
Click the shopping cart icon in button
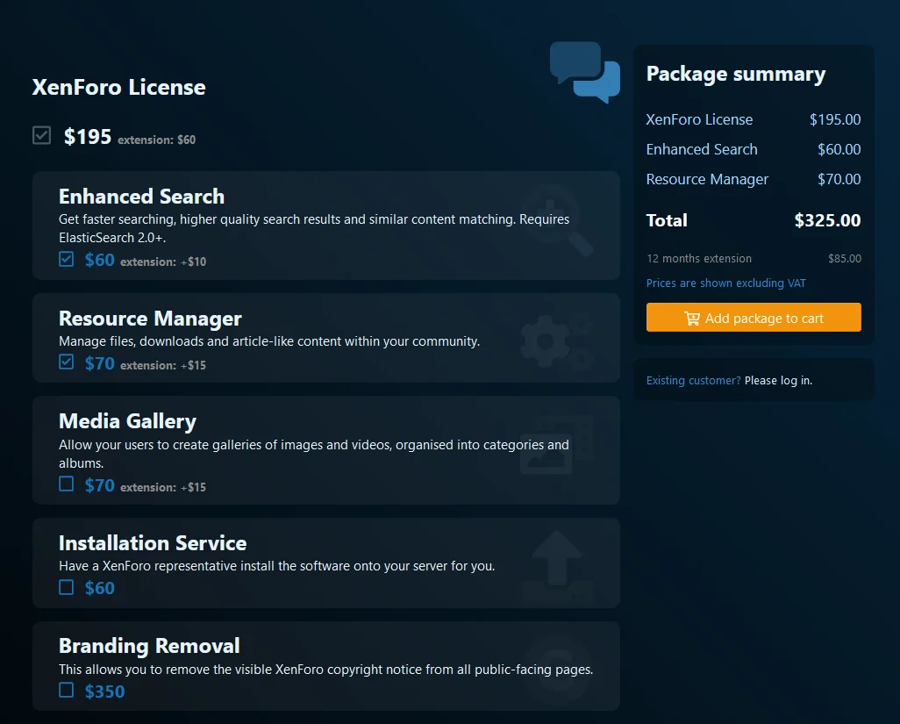pos(691,318)
